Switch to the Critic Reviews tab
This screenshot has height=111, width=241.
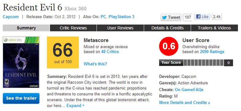pyautogui.click(x=73, y=28)
